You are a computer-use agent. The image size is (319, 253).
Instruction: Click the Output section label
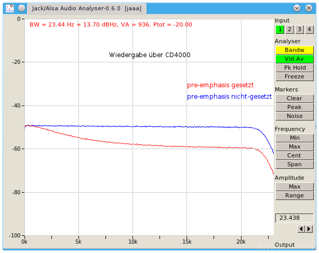[285, 245]
